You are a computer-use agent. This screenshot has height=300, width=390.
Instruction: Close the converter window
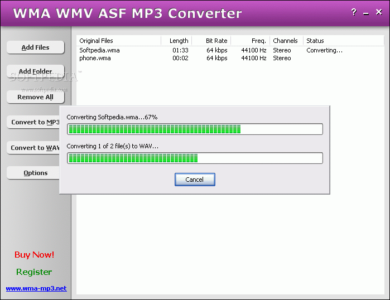pos(379,12)
